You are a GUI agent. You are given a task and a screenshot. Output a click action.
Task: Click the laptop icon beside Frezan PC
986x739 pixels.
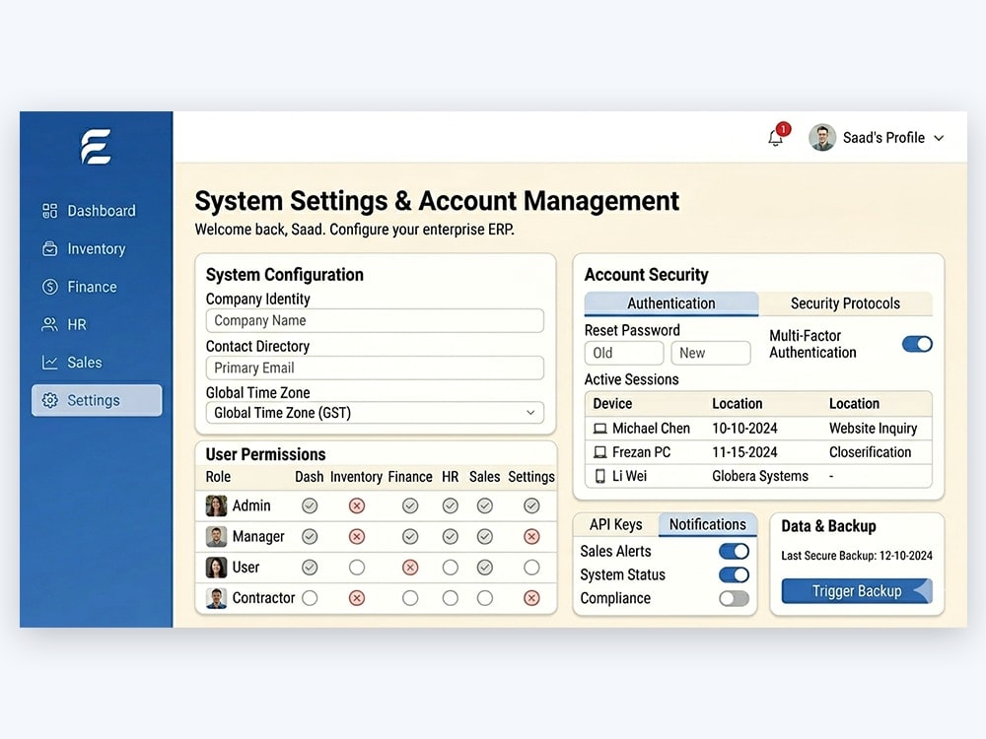[x=599, y=452]
